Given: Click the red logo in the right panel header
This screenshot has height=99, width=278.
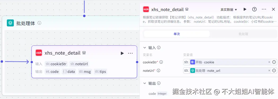Looking at the screenshot, I should coord(146,9).
